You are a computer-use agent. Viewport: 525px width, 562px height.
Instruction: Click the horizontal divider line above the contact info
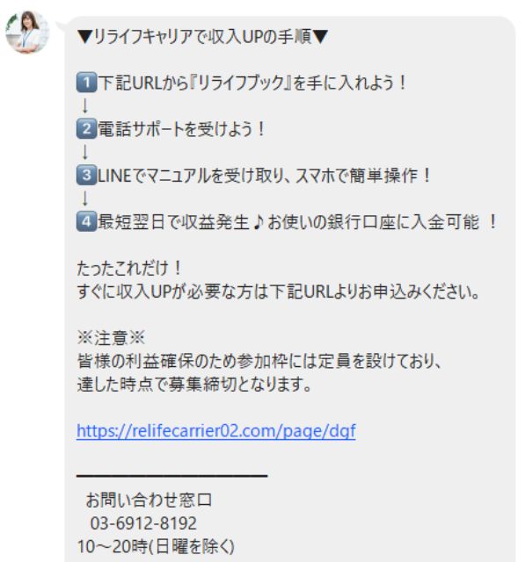coord(172,476)
